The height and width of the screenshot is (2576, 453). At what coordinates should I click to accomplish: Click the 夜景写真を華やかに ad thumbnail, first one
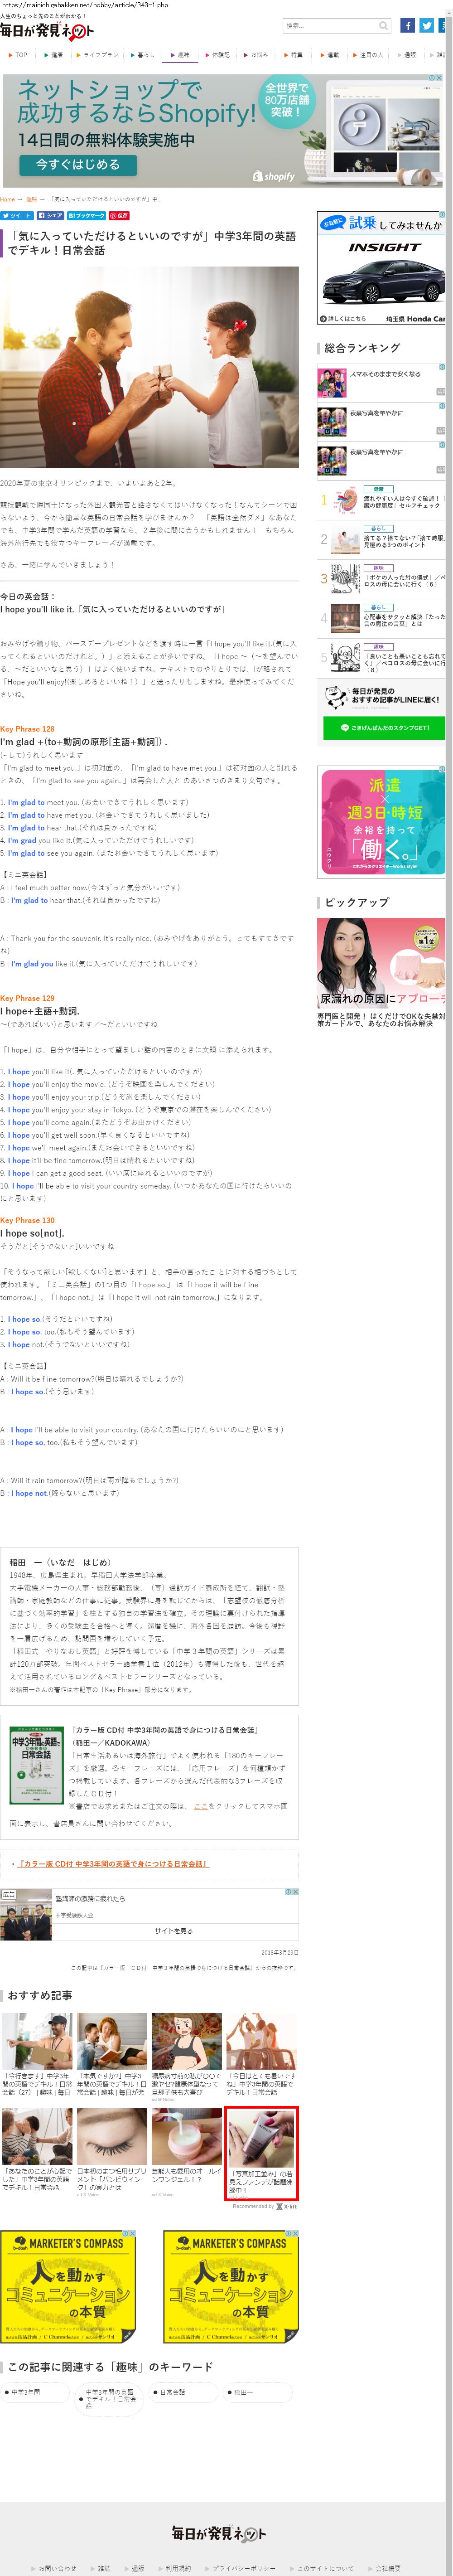point(332,421)
